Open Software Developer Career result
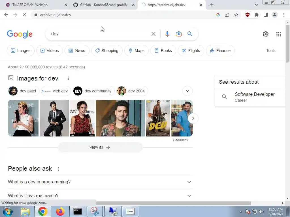The width and height of the screenshot is (290, 217). pos(250,97)
